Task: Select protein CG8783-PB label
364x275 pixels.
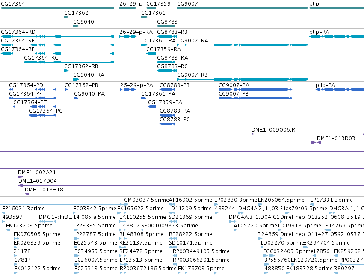Action: click(175, 85)
